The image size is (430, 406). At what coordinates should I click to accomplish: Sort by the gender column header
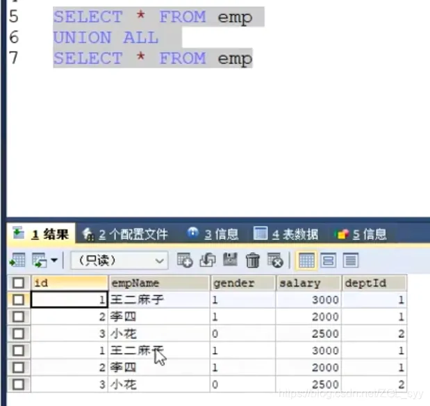pos(243,283)
